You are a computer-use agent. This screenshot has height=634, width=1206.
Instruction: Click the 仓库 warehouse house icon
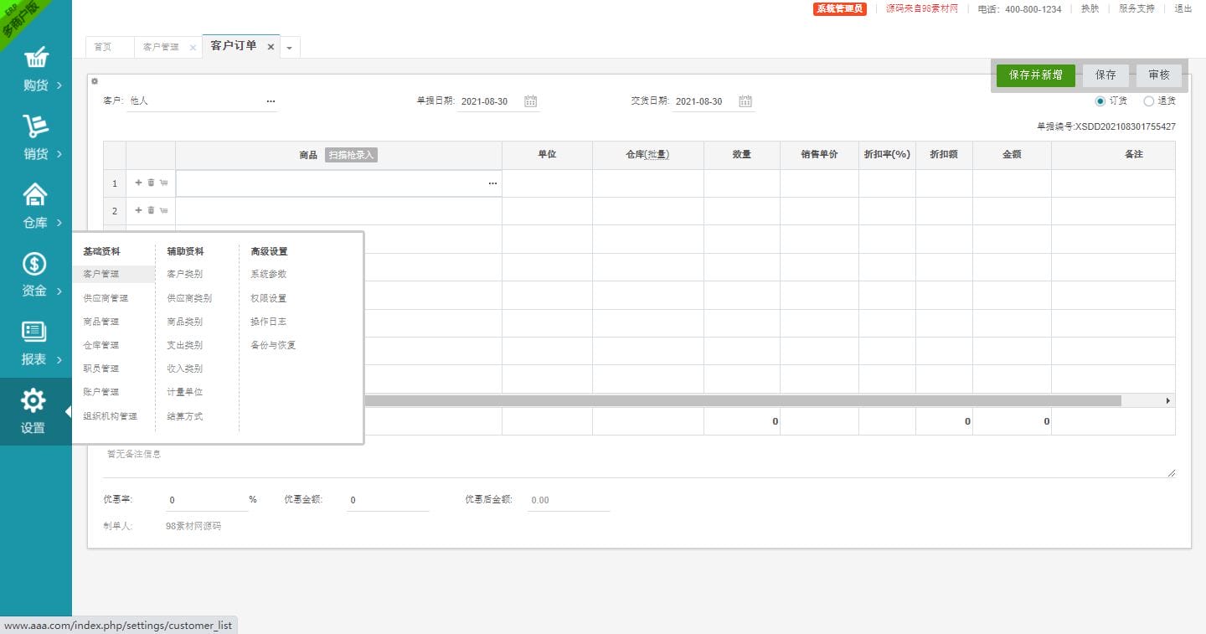(35, 195)
